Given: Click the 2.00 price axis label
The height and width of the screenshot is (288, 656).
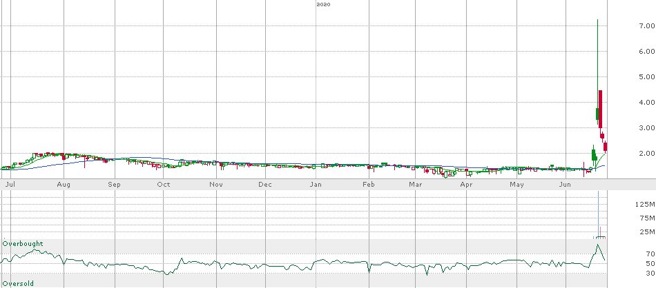Looking at the screenshot, I should [x=646, y=153].
